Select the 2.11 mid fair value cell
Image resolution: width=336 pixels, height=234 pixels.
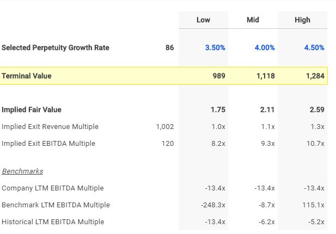(267, 110)
